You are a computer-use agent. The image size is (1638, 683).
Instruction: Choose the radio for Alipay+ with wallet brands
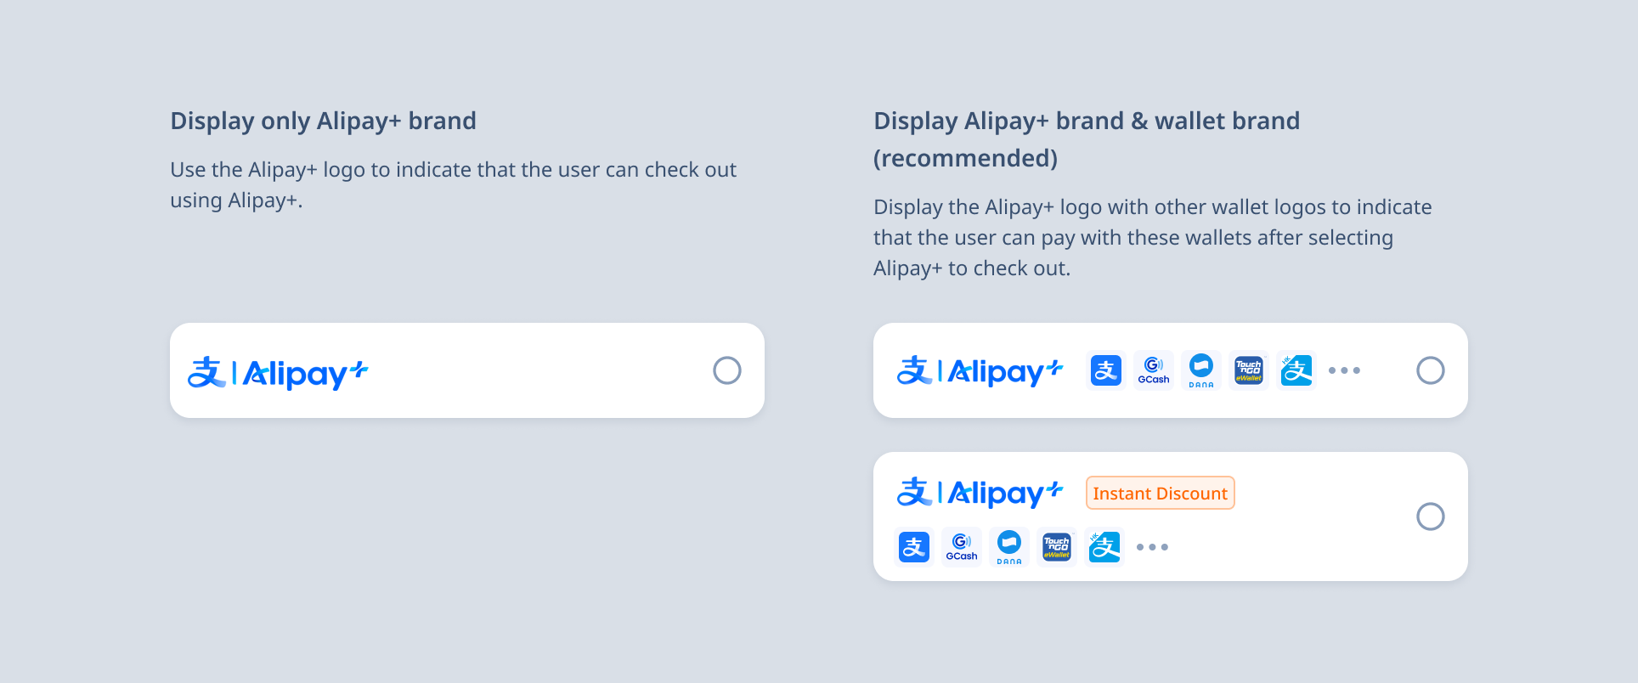[x=1431, y=370]
